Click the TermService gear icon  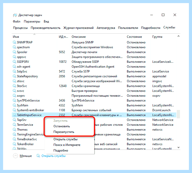coord(14,124)
